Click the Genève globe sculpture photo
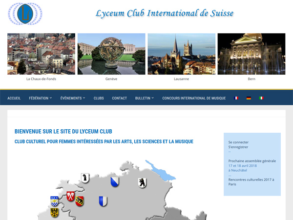Image resolution: width=293 pixels, height=220 pixels. coord(111,54)
